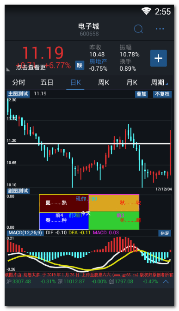Select the 月K chart tab
179x311 pixels.
click(x=132, y=83)
